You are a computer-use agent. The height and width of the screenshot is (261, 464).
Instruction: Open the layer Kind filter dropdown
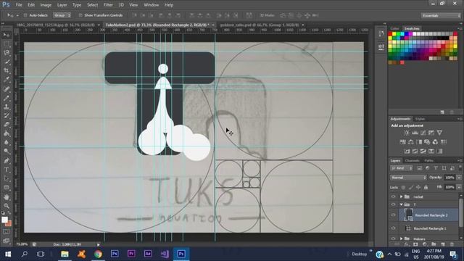click(401, 168)
